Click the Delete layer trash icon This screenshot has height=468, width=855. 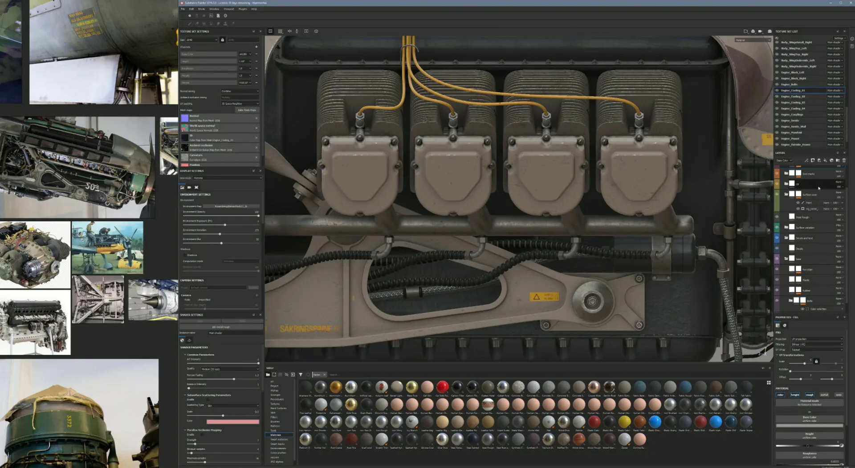tap(844, 160)
